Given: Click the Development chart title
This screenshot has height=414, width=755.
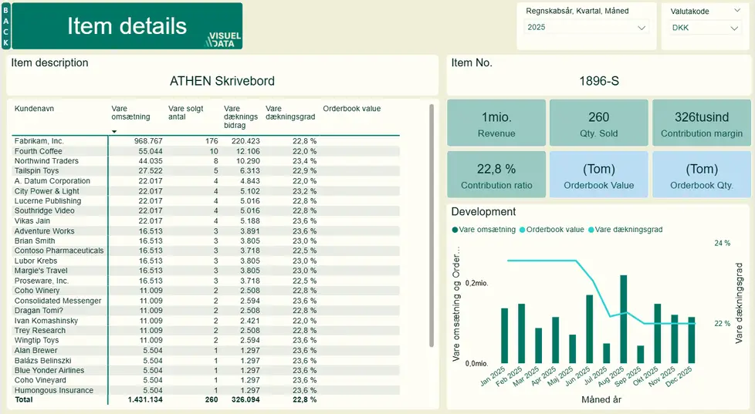Looking at the screenshot, I should tap(483, 211).
